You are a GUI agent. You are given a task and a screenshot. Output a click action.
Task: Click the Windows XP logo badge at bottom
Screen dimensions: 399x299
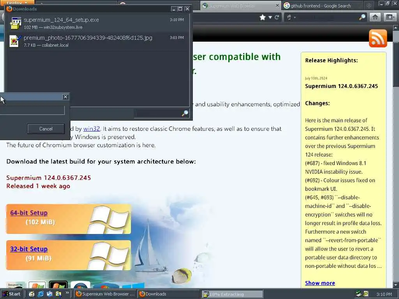(37, 285)
